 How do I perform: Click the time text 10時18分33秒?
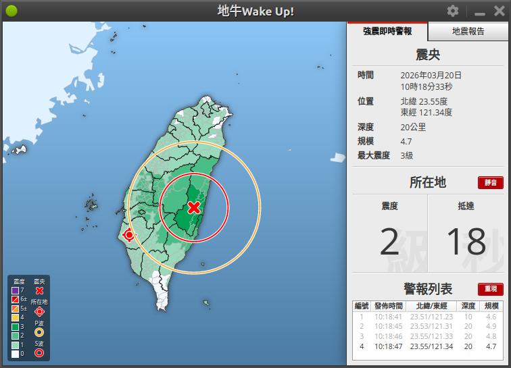click(427, 86)
